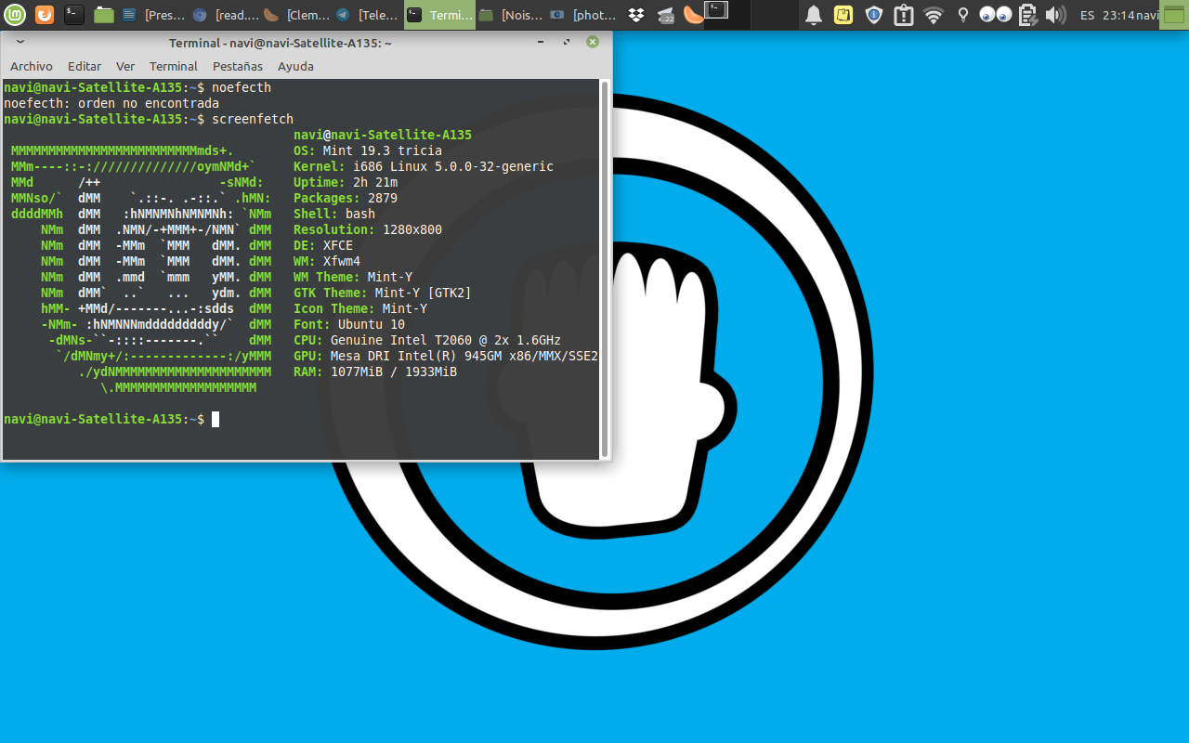Image resolution: width=1189 pixels, height=743 pixels.
Task: Switch to the [Clem... taskbar window
Action: pyautogui.click(x=296, y=15)
